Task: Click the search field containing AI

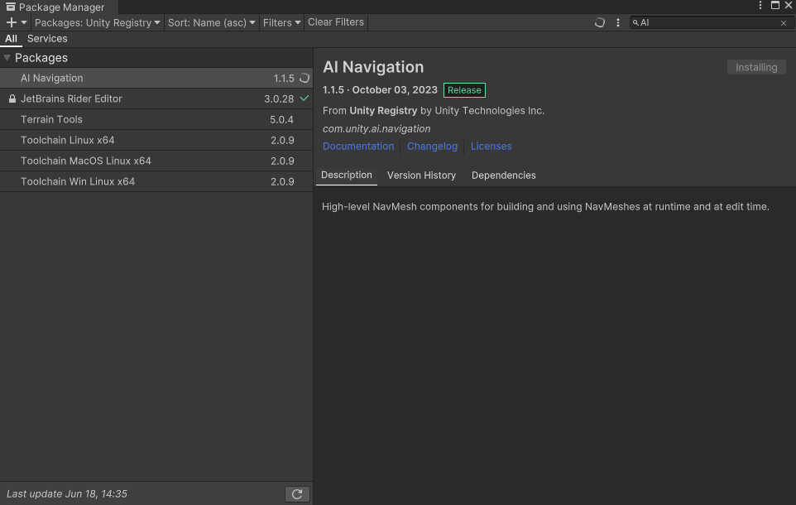Action: (x=710, y=22)
